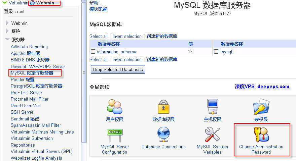The width and height of the screenshot is (296, 161).
Task: Expand the Webmin category arrow
Action: [7, 23]
